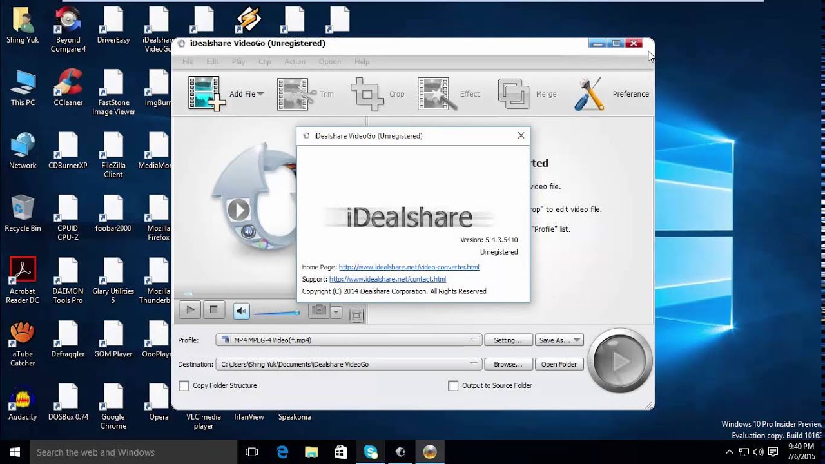Open the video-converter home page link
Screen dimensions: 825x464
click(x=409, y=267)
